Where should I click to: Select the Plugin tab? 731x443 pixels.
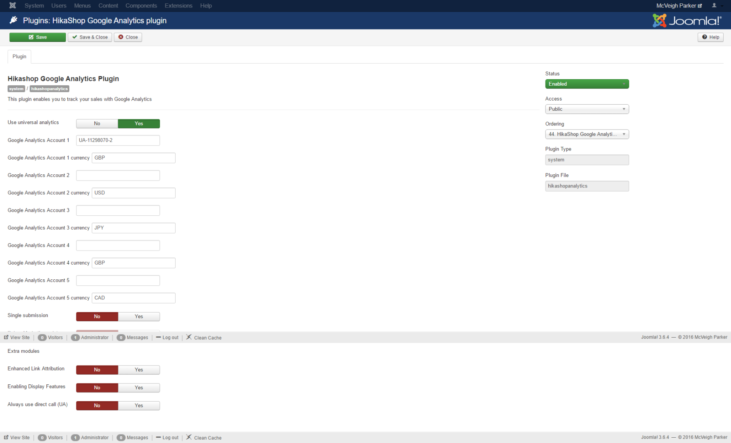(x=19, y=57)
